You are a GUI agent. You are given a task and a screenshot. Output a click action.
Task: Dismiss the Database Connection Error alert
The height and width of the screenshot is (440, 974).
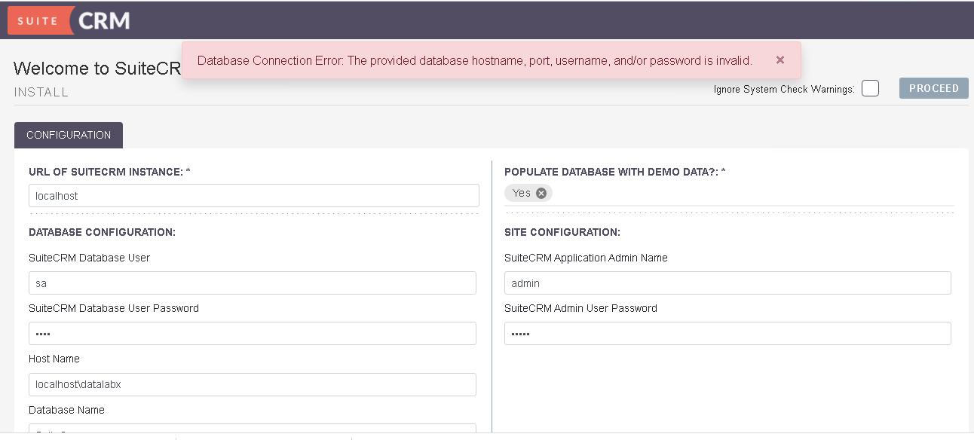(x=780, y=60)
